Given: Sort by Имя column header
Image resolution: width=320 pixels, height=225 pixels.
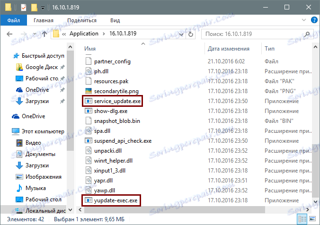Looking at the screenshot, I should 90,49.
